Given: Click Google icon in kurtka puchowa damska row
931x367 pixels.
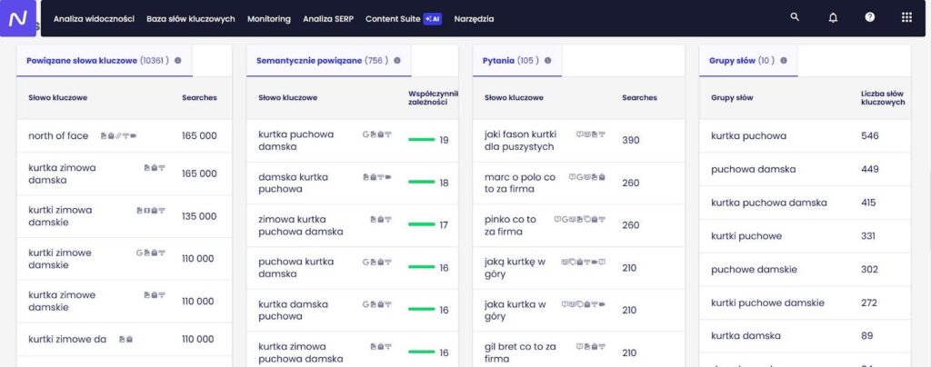Looking at the screenshot, I should [x=365, y=134].
